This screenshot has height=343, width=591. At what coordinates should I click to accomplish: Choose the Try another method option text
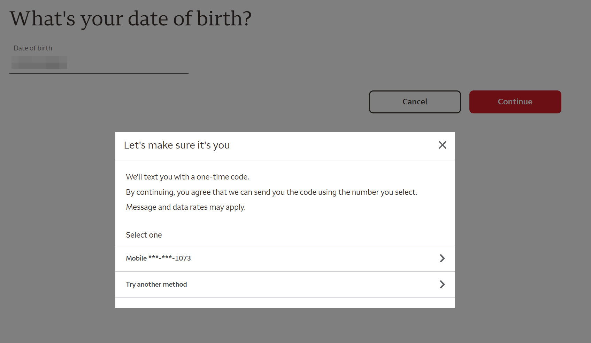pyautogui.click(x=156, y=285)
